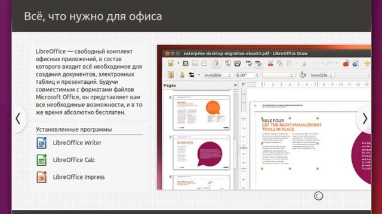382x214 pixels.
Task: Click the Cut scissors icon
Action: (x=270, y=64)
